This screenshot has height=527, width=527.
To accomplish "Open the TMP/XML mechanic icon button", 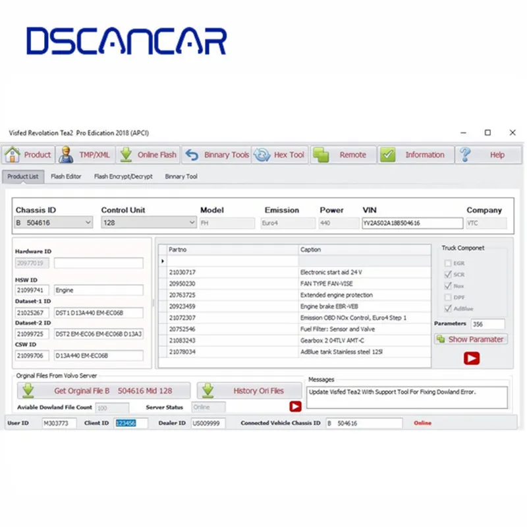I will (86, 155).
